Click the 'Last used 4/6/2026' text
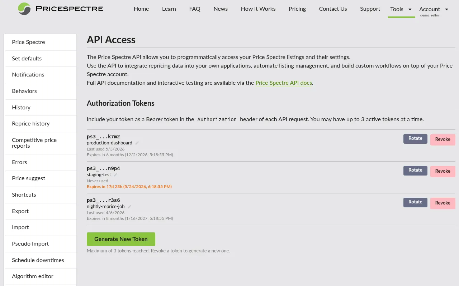459x286 pixels. coord(106,213)
